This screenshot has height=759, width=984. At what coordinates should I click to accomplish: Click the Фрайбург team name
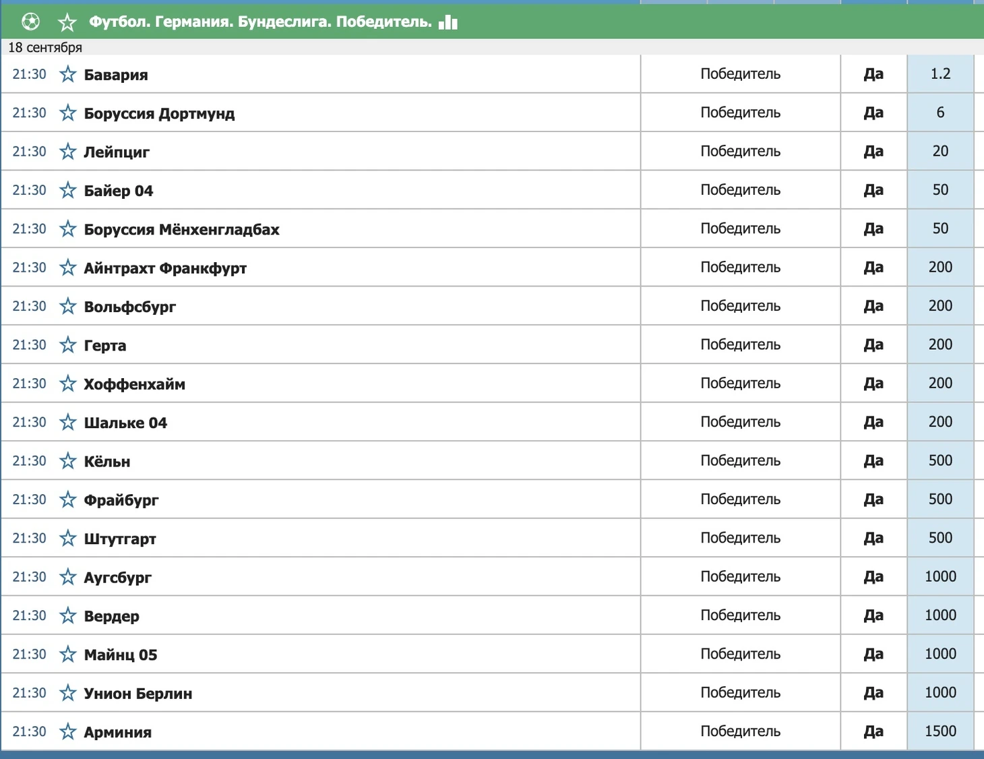tap(121, 500)
